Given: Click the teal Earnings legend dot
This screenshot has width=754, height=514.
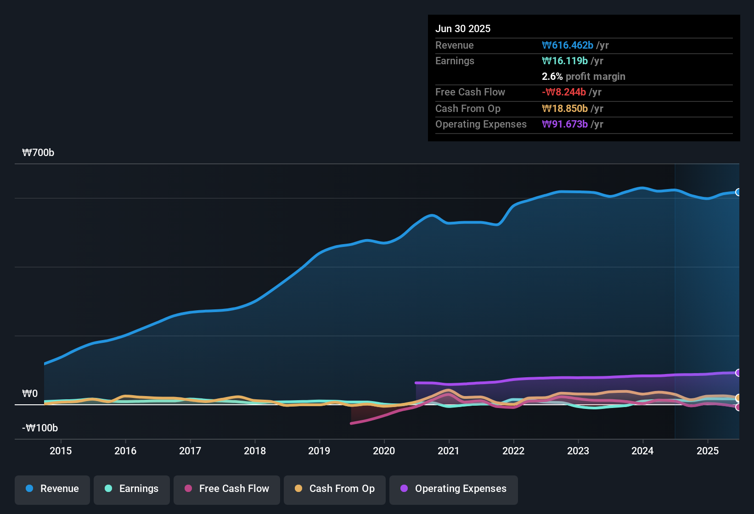Looking at the screenshot, I should point(108,489).
